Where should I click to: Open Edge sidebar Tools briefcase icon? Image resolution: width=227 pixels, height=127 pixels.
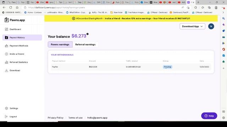pyautogui.click(x=223, y=37)
